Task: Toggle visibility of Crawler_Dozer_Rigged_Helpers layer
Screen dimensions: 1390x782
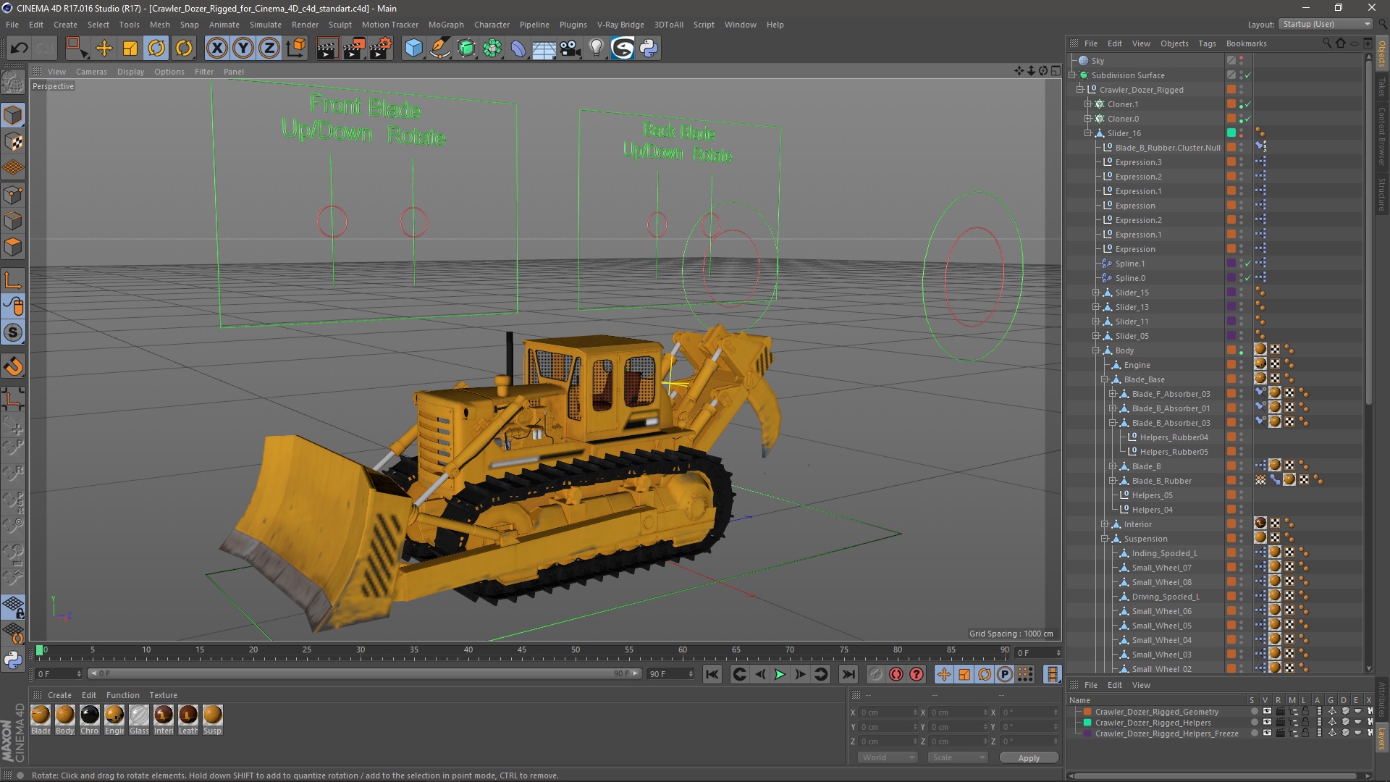Action: pyautogui.click(x=1267, y=723)
